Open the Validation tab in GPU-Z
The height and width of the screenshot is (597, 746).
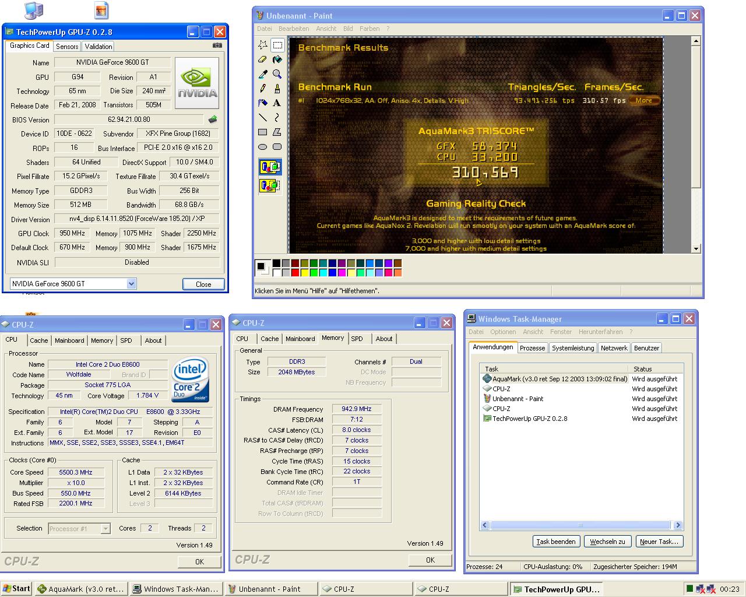point(98,47)
